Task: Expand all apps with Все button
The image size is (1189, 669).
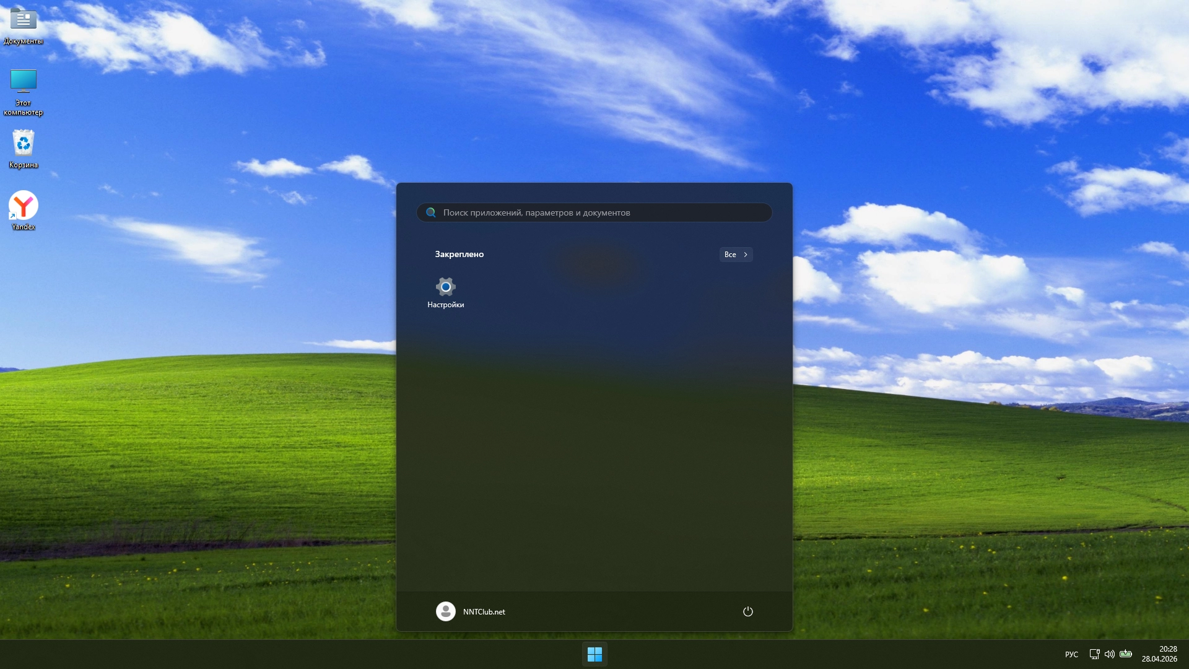Action: coord(731,255)
